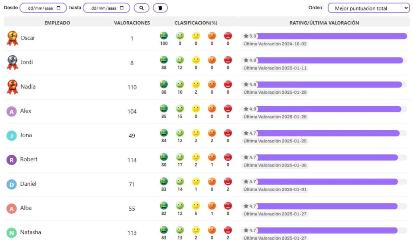Click Robert's purple R avatar
The width and height of the screenshot is (413, 240).
[12, 160]
